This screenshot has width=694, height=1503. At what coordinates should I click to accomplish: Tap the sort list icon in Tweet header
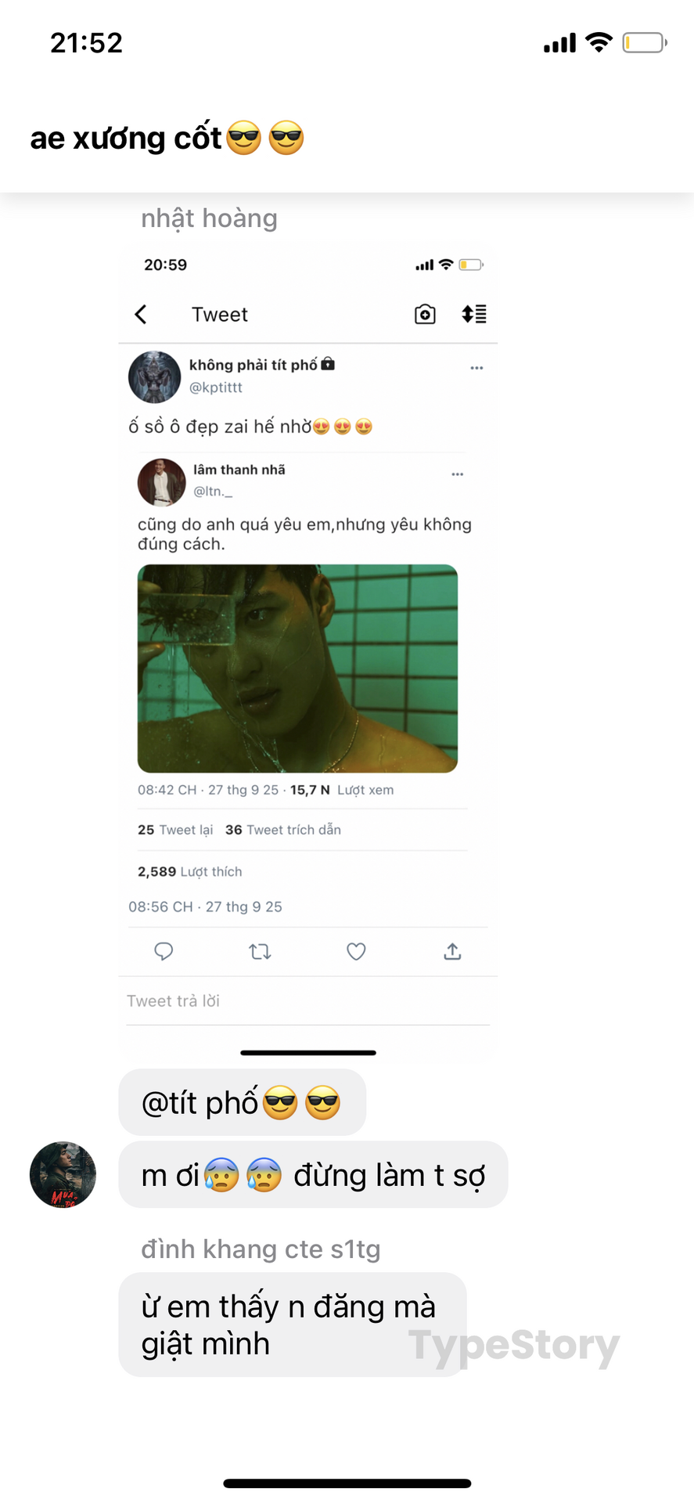474,314
